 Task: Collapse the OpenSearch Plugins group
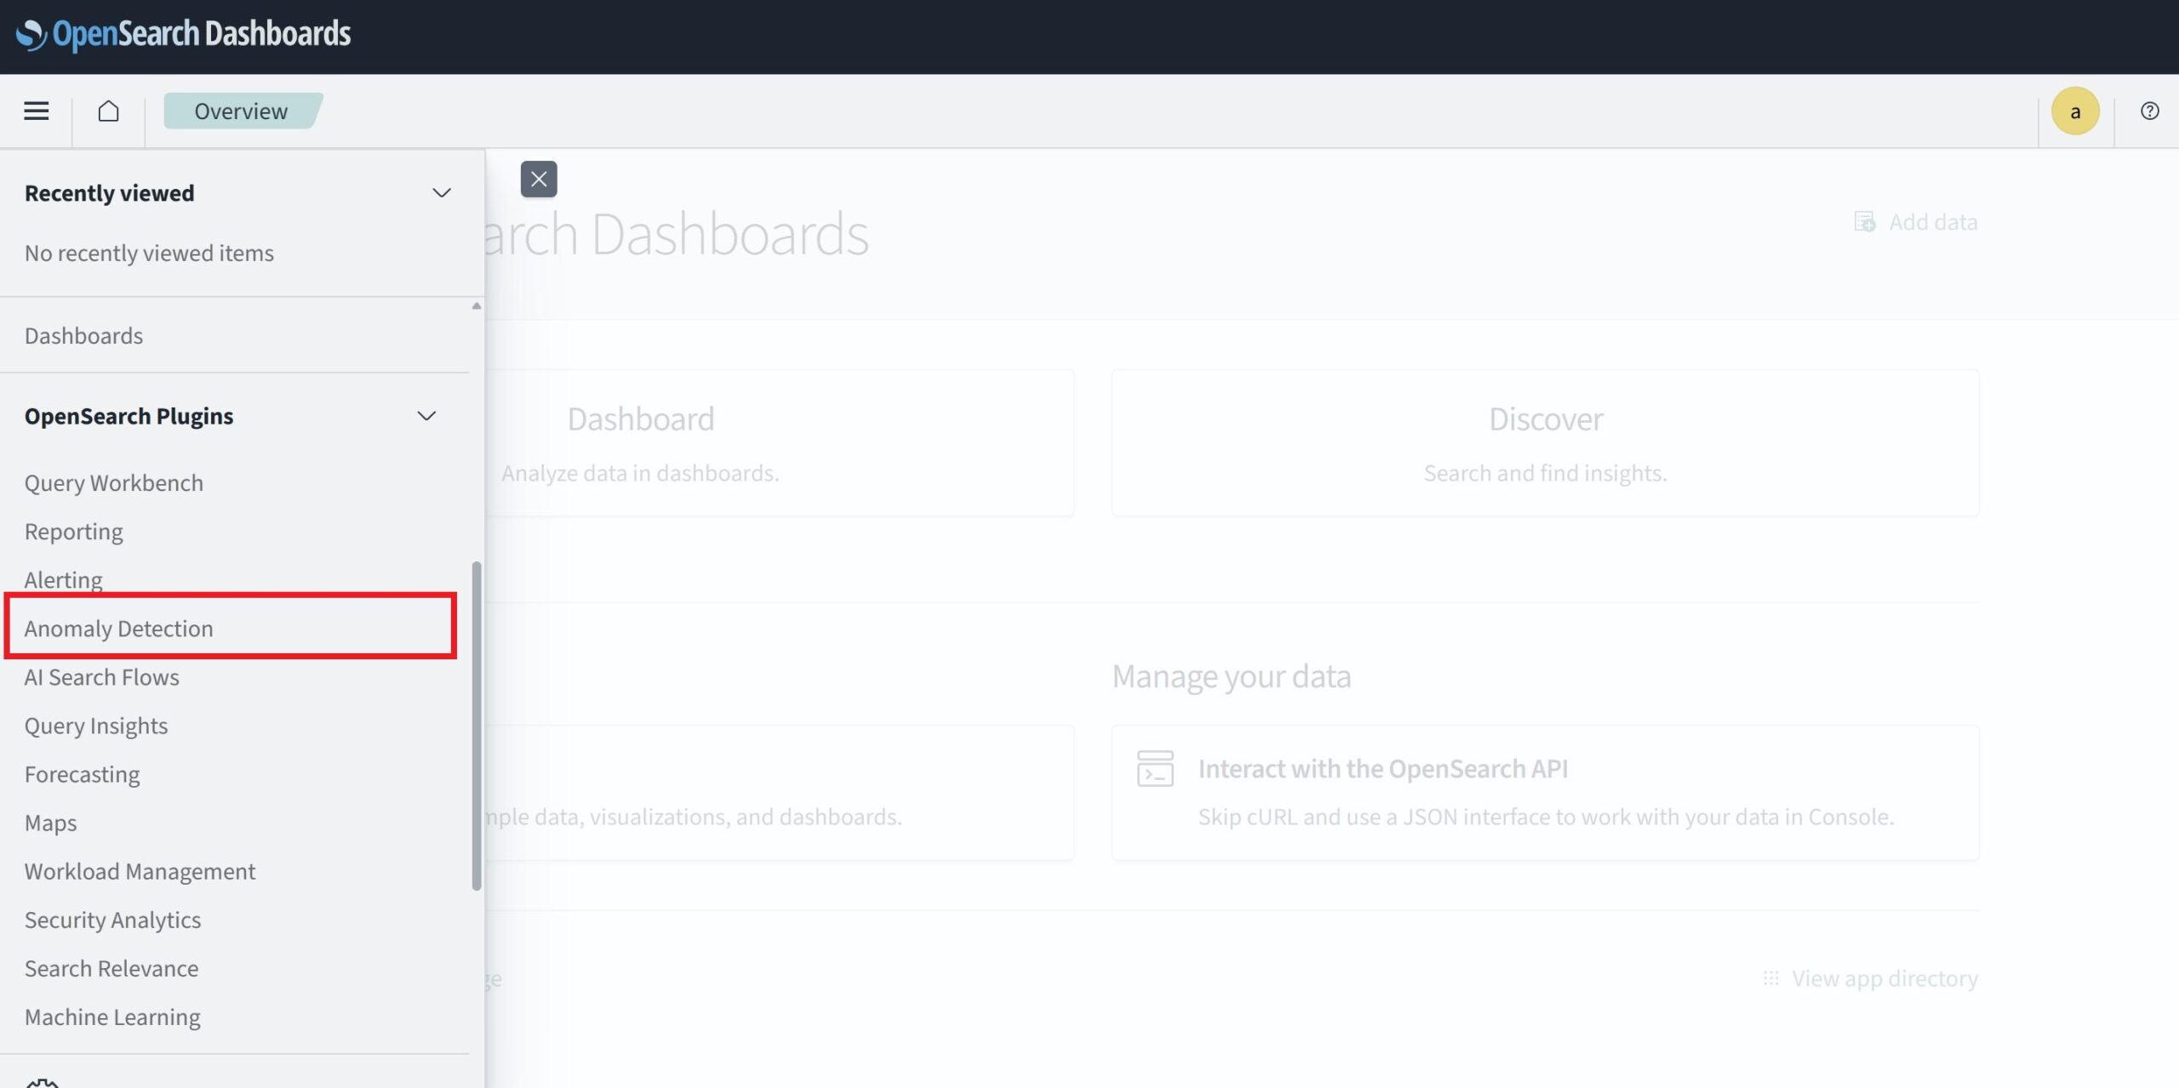426,416
